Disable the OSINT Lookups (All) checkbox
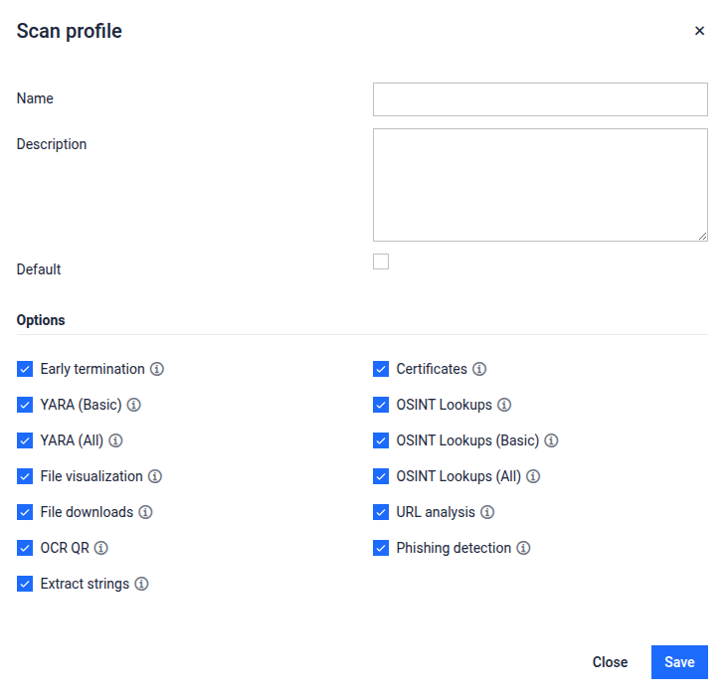The image size is (727, 698). click(x=381, y=476)
